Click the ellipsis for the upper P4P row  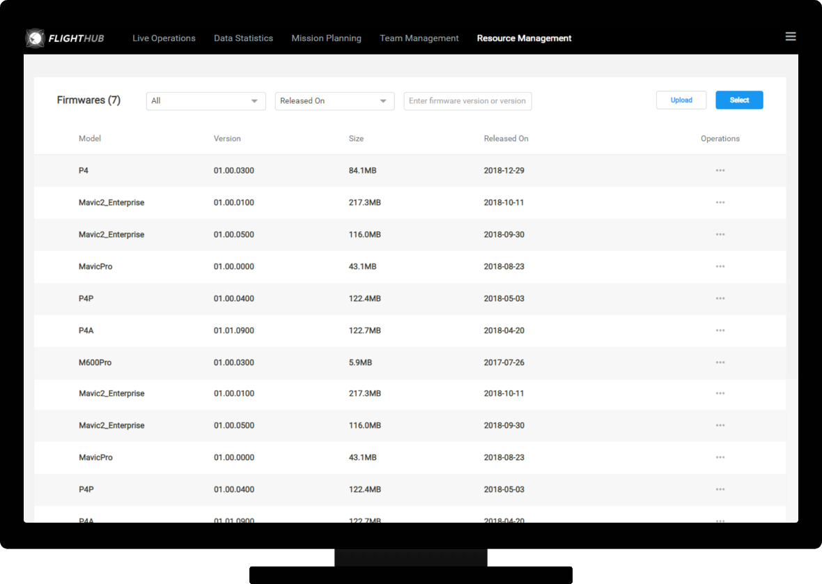pyautogui.click(x=720, y=299)
